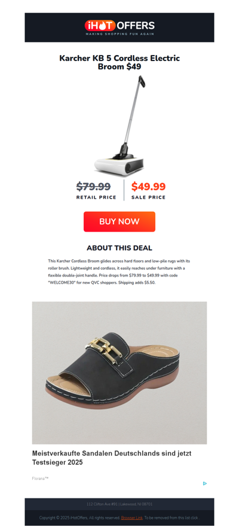Screen dimensions: 239x526
Task: Click the iHotOffers logo in header
Action: point(119,27)
